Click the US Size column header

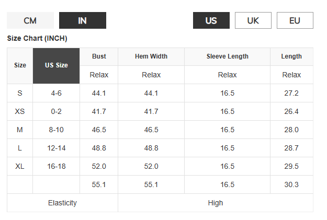tap(56, 66)
